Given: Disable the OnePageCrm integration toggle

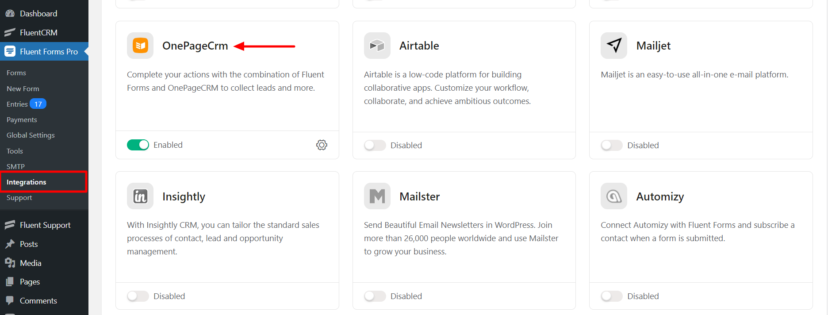Looking at the screenshot, I should 138,145.
